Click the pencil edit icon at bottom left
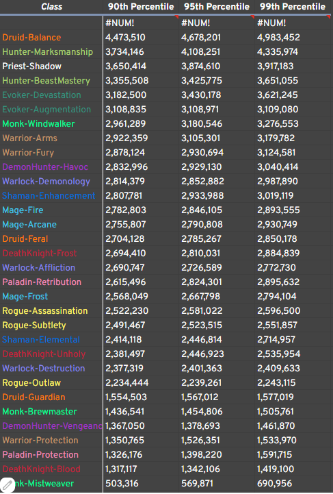This screenshot has height=494, width=333. point(7,485)
